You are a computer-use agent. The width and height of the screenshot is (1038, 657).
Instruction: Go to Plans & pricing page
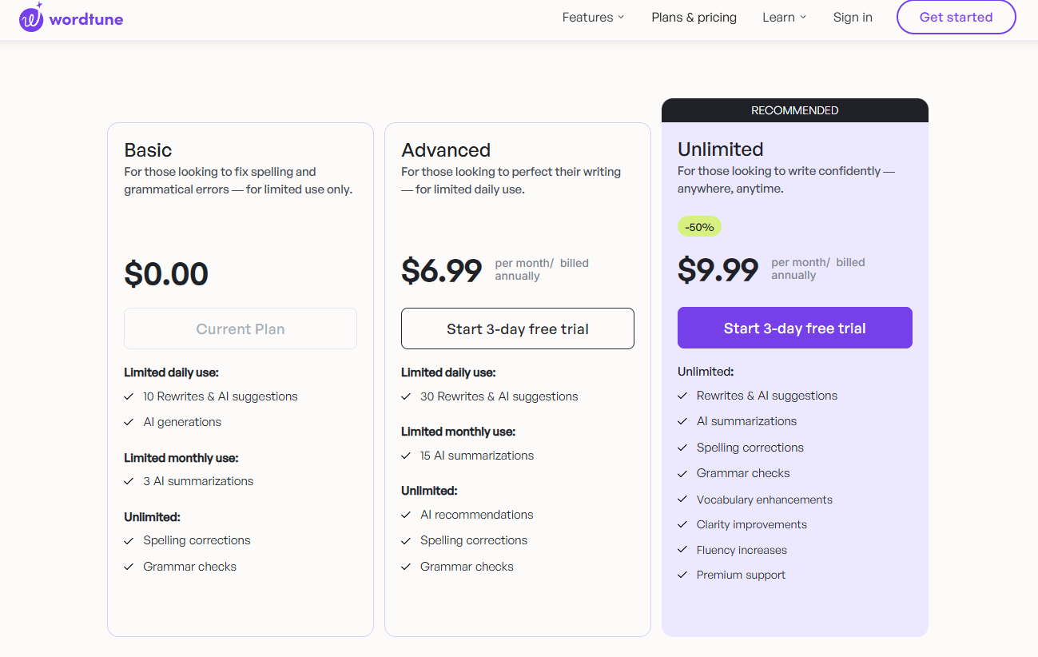tap(694, 18)
